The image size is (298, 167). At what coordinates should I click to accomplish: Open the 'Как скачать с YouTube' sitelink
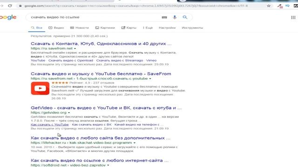point(50,125)
